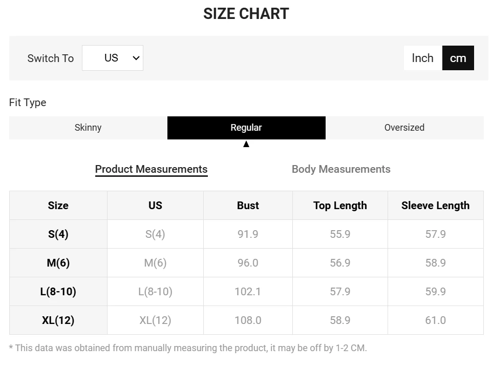Click the L(8-10) size row header
This screenshot has width=492, height=366.
[58, 292]
